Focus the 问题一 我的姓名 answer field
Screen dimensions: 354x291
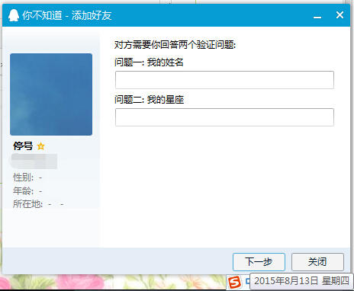[x=224, y=80]
